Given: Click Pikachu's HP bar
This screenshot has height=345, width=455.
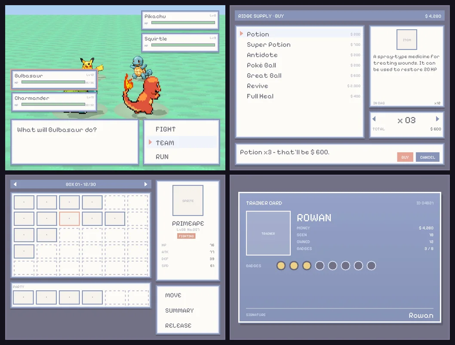Looking at the screenshot, I should coord(183,23).
